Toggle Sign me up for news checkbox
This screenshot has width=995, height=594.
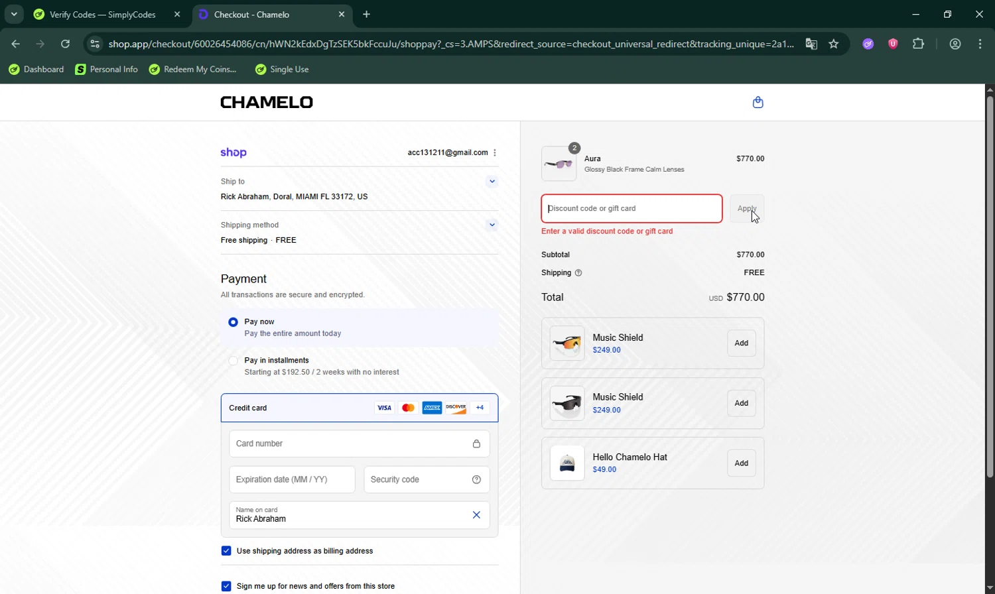(226, 586)
